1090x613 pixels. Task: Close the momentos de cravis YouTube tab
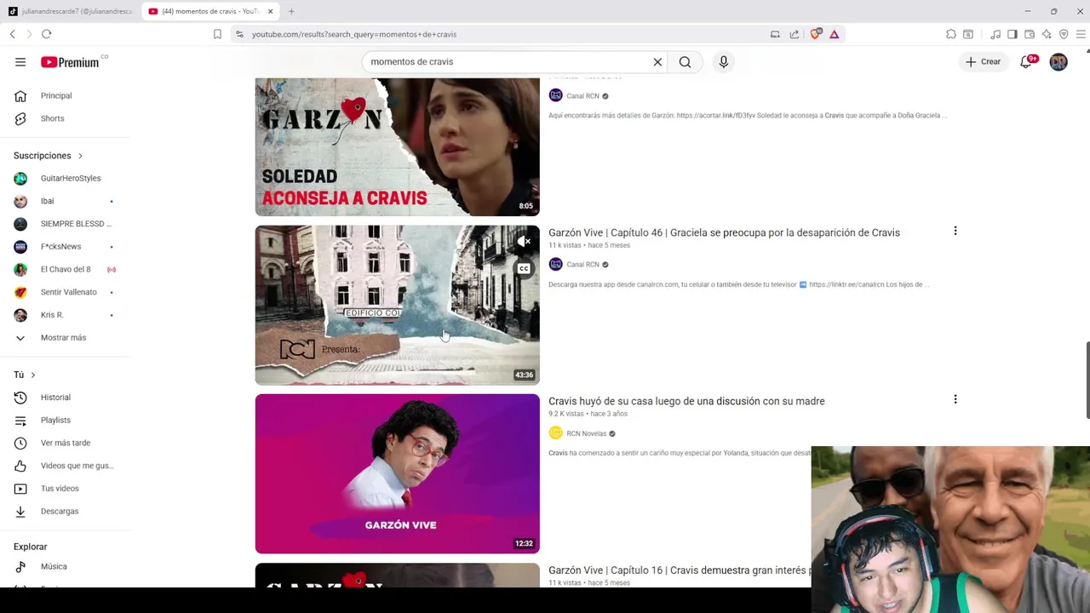271,11
